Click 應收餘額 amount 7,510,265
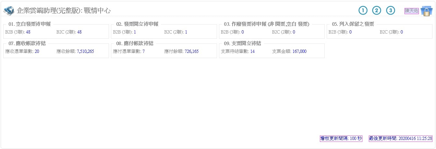Viewport: 436px width, 149px height. click(x=86, y=51)
